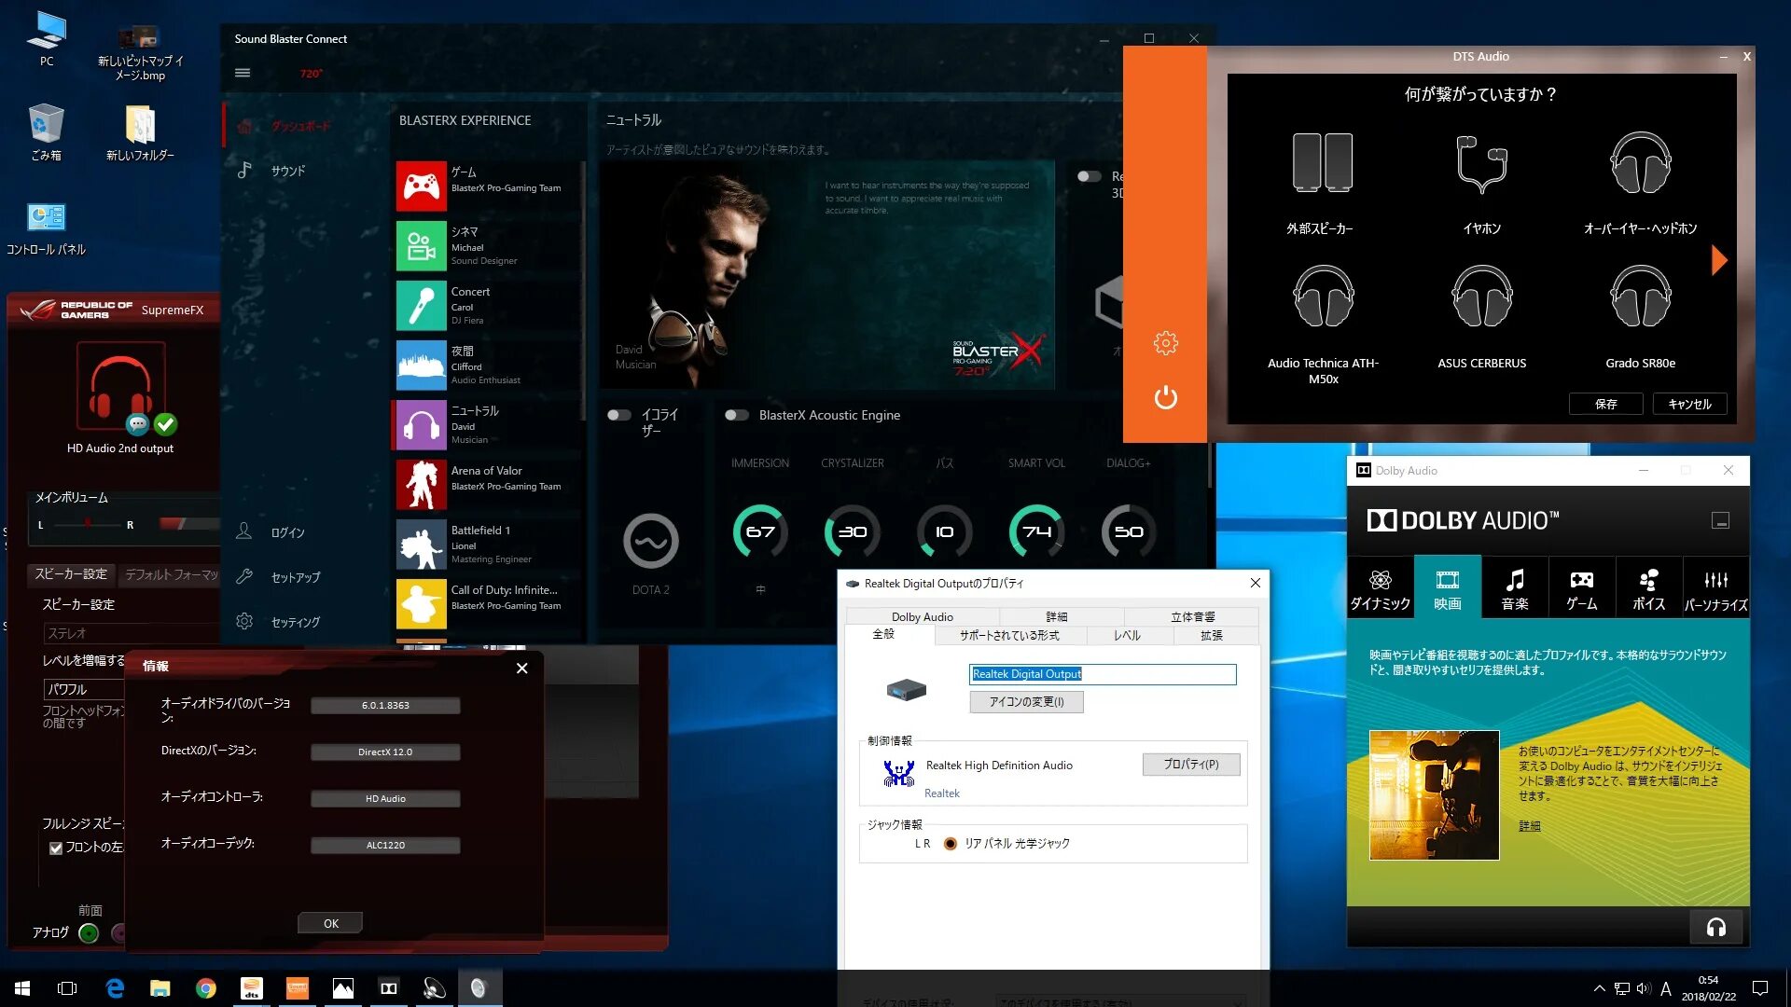This screenshot has height=1007, width=1791.
Task: Click アイコンの変更 in Realtek properties
Action: [x=1026, y=701]
